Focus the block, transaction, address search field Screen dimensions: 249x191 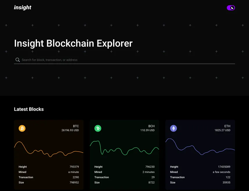pyautogui.click(x=124, y=60)
